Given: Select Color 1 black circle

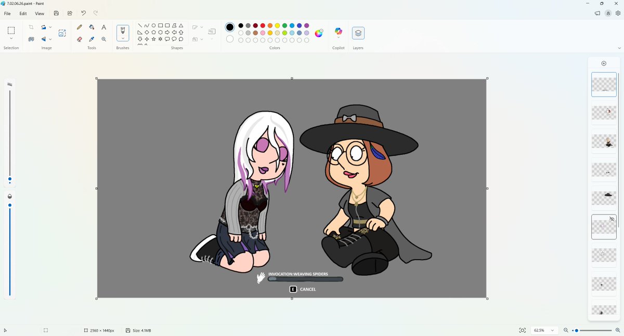Looking at the screenshot, I should [230, 27].
